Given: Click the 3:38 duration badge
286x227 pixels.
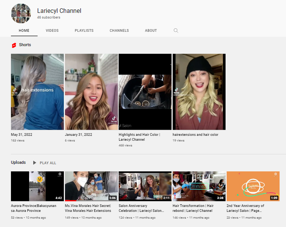Looking at the screenshot, I should pyautogui.click(x=220, y=198).
